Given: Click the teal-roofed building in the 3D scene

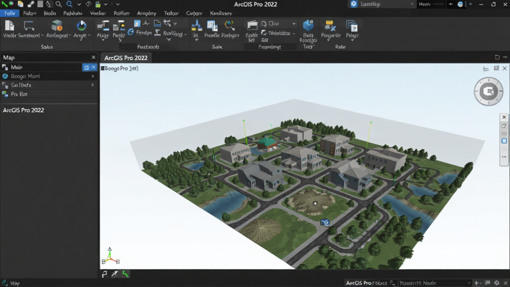Looking at the screenshot, I should [x=267, y=144].
